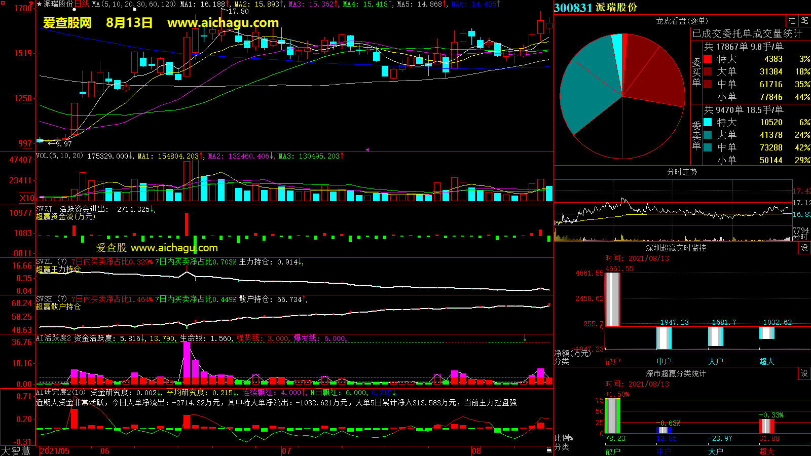811x456 pixels.
Task: Click the X10 volume scale box
Action: tap(27, 198)
